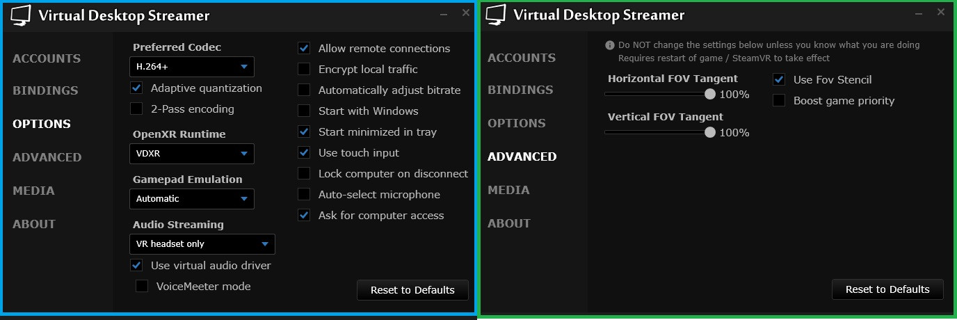The height and width of the screenshot is (320, 957).
Task: Open the Preferred Codec dropdown
Action: (192, 67)
